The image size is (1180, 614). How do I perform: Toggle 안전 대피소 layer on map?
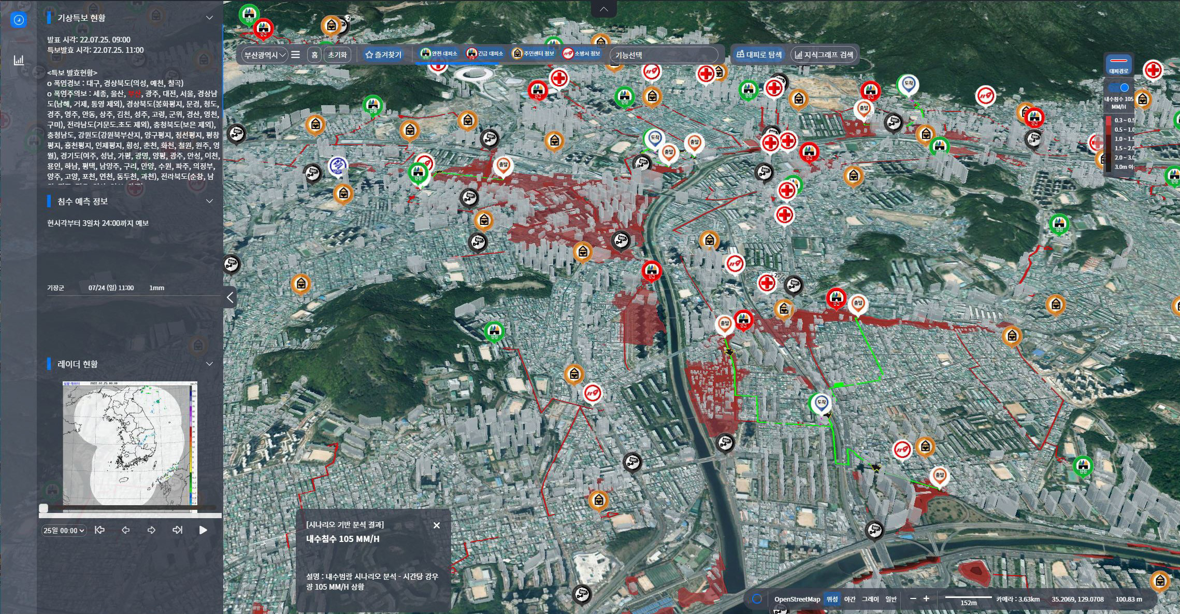[439, 54]
